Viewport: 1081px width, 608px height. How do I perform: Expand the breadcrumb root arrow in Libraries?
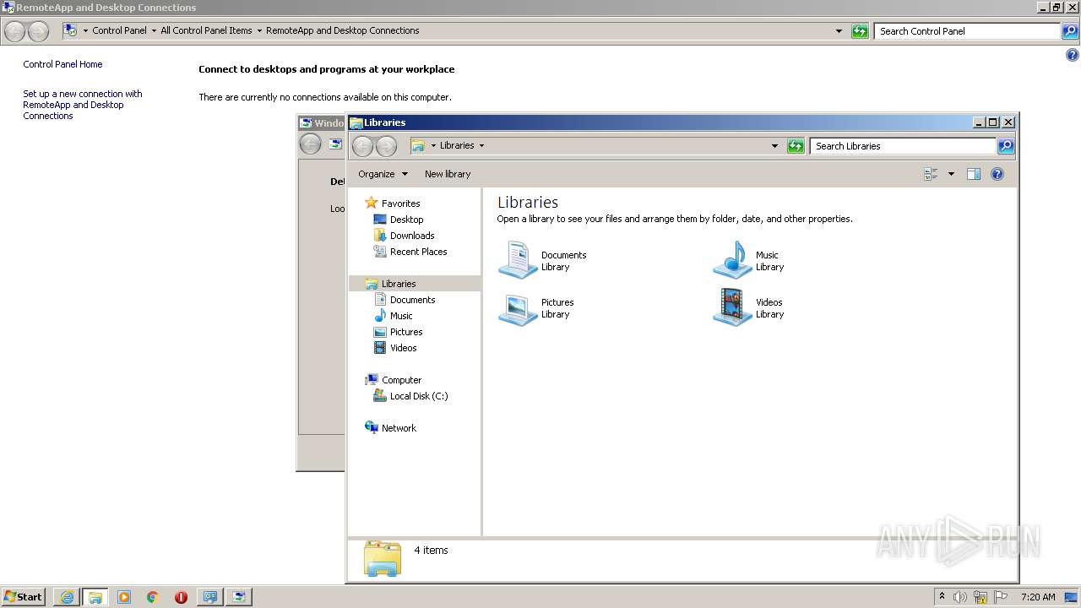433,146
